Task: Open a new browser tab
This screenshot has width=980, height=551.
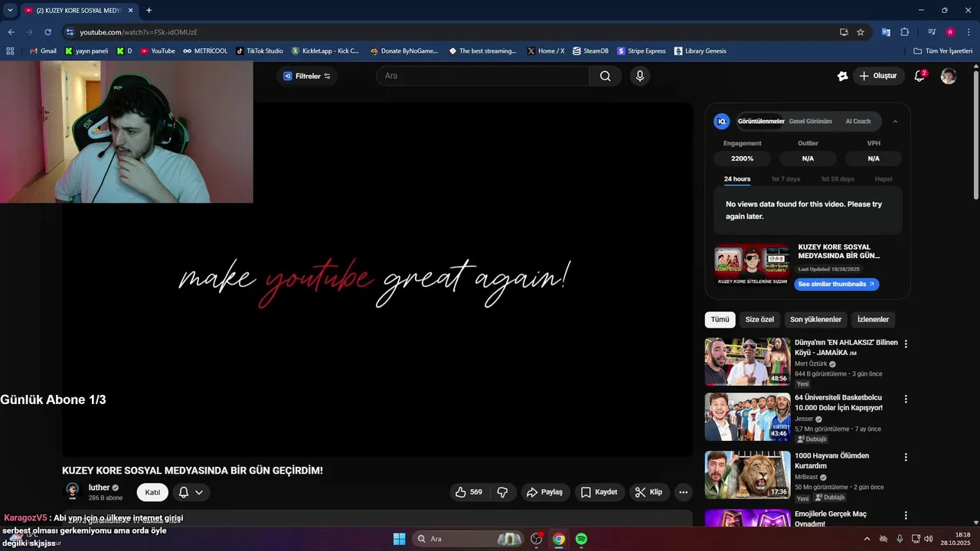Action: point(149,10)
